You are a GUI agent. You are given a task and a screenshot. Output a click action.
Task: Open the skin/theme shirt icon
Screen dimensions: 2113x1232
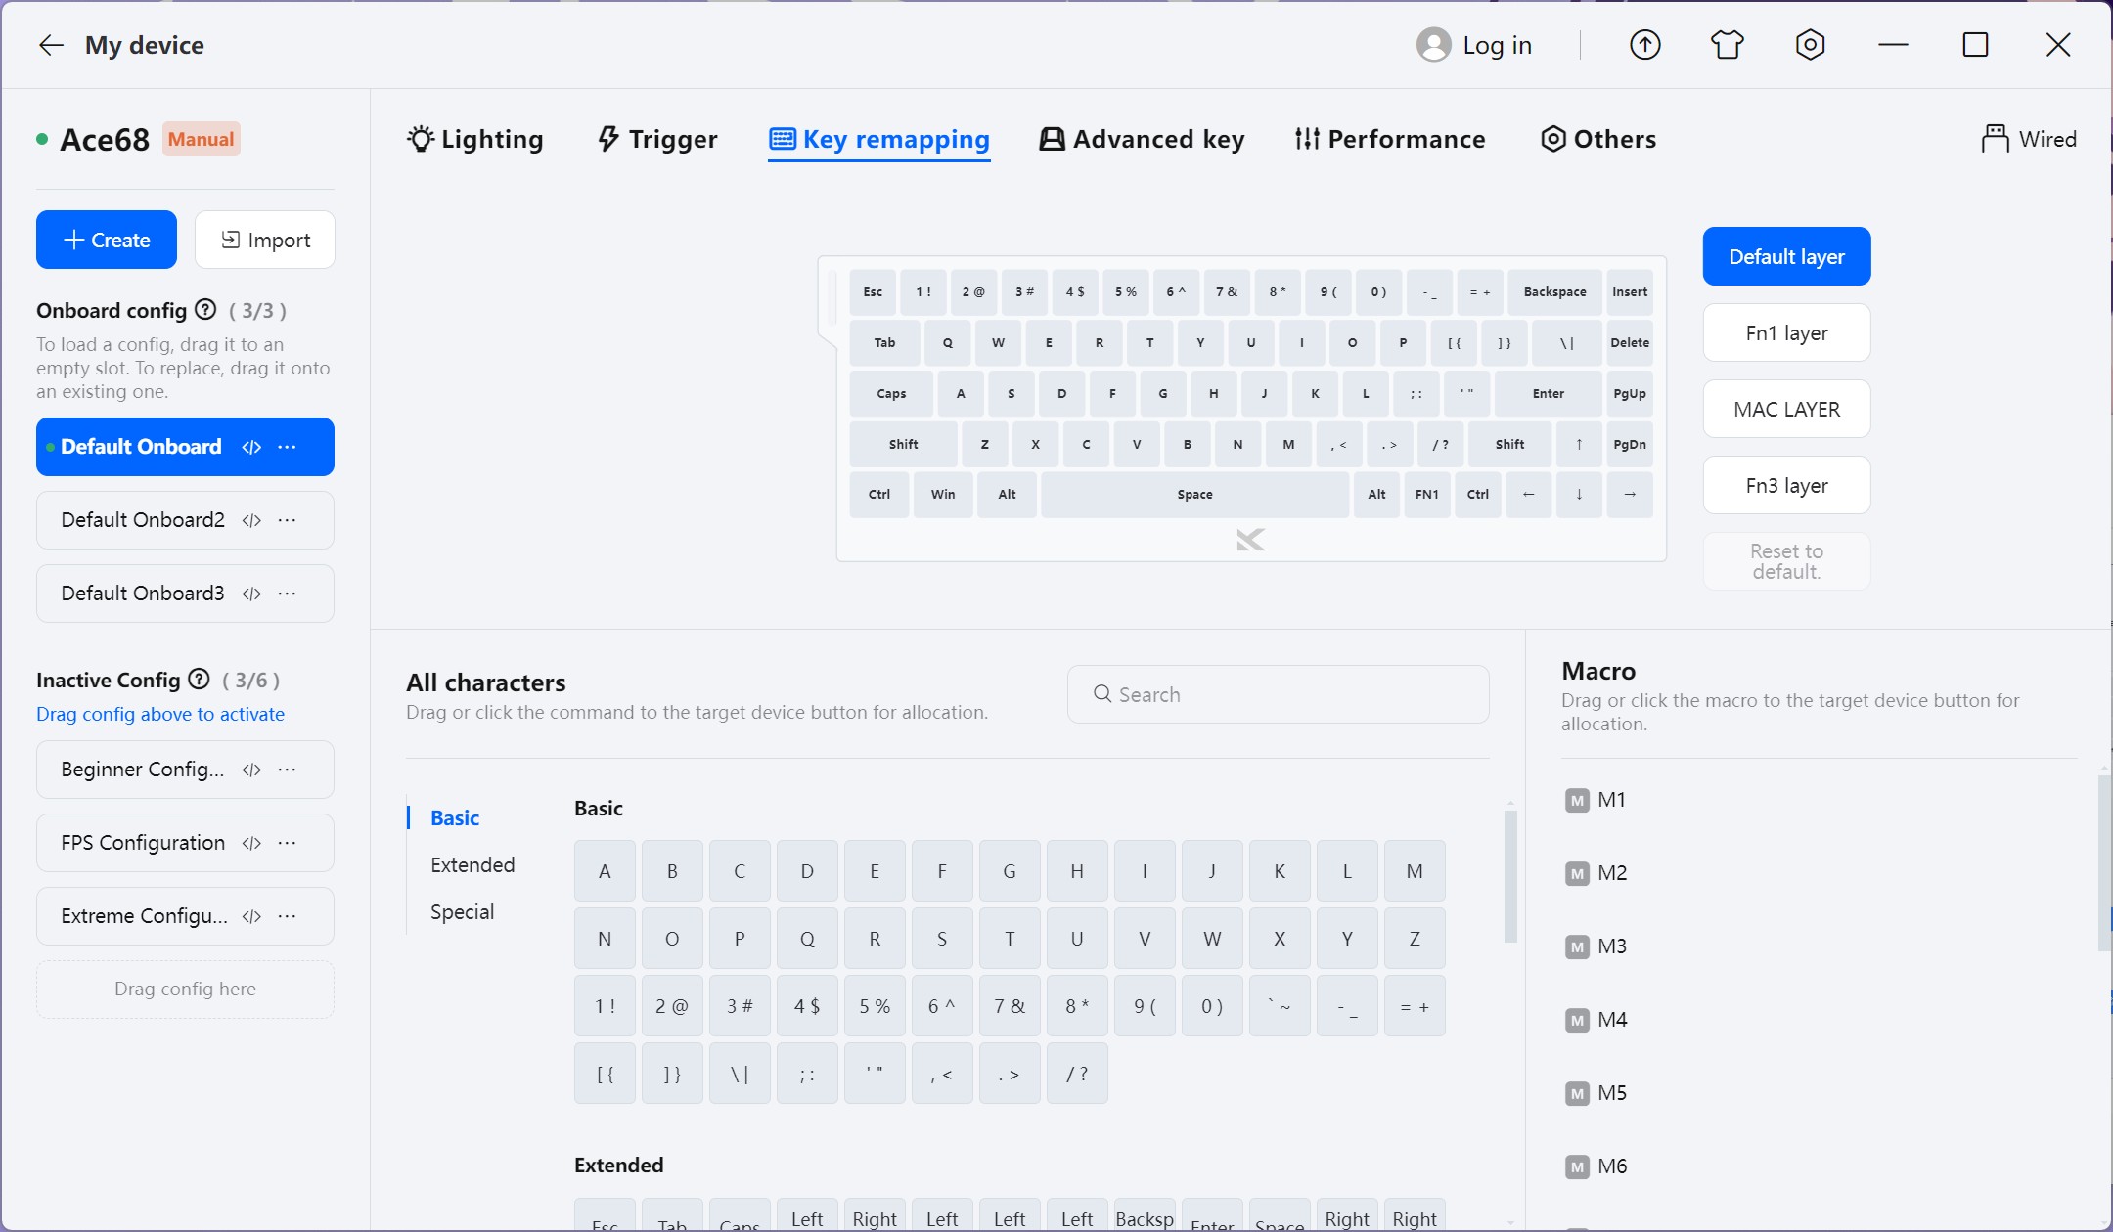pyautogui.click(x=1728, y=45)
